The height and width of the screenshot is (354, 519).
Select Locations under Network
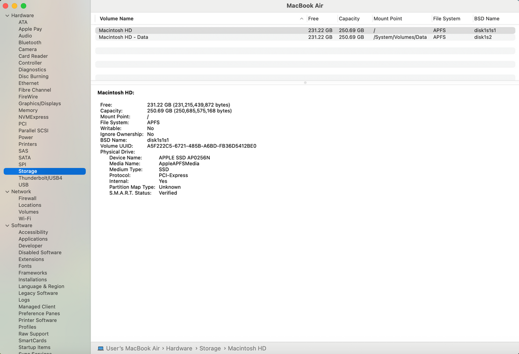(30, 205)
